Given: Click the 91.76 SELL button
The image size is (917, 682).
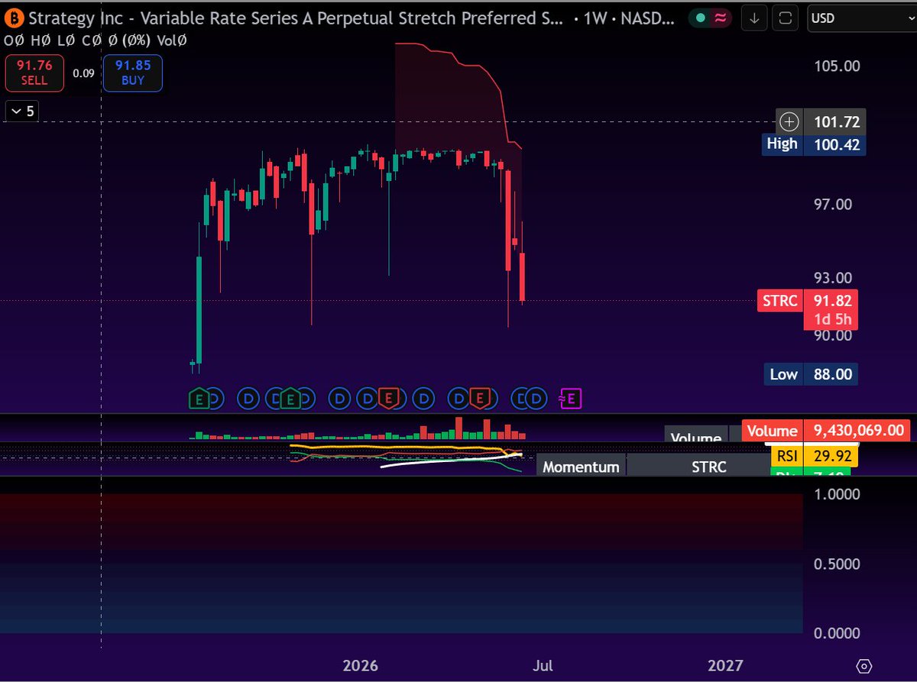Looking at the screenshot, I should point(34,73).
